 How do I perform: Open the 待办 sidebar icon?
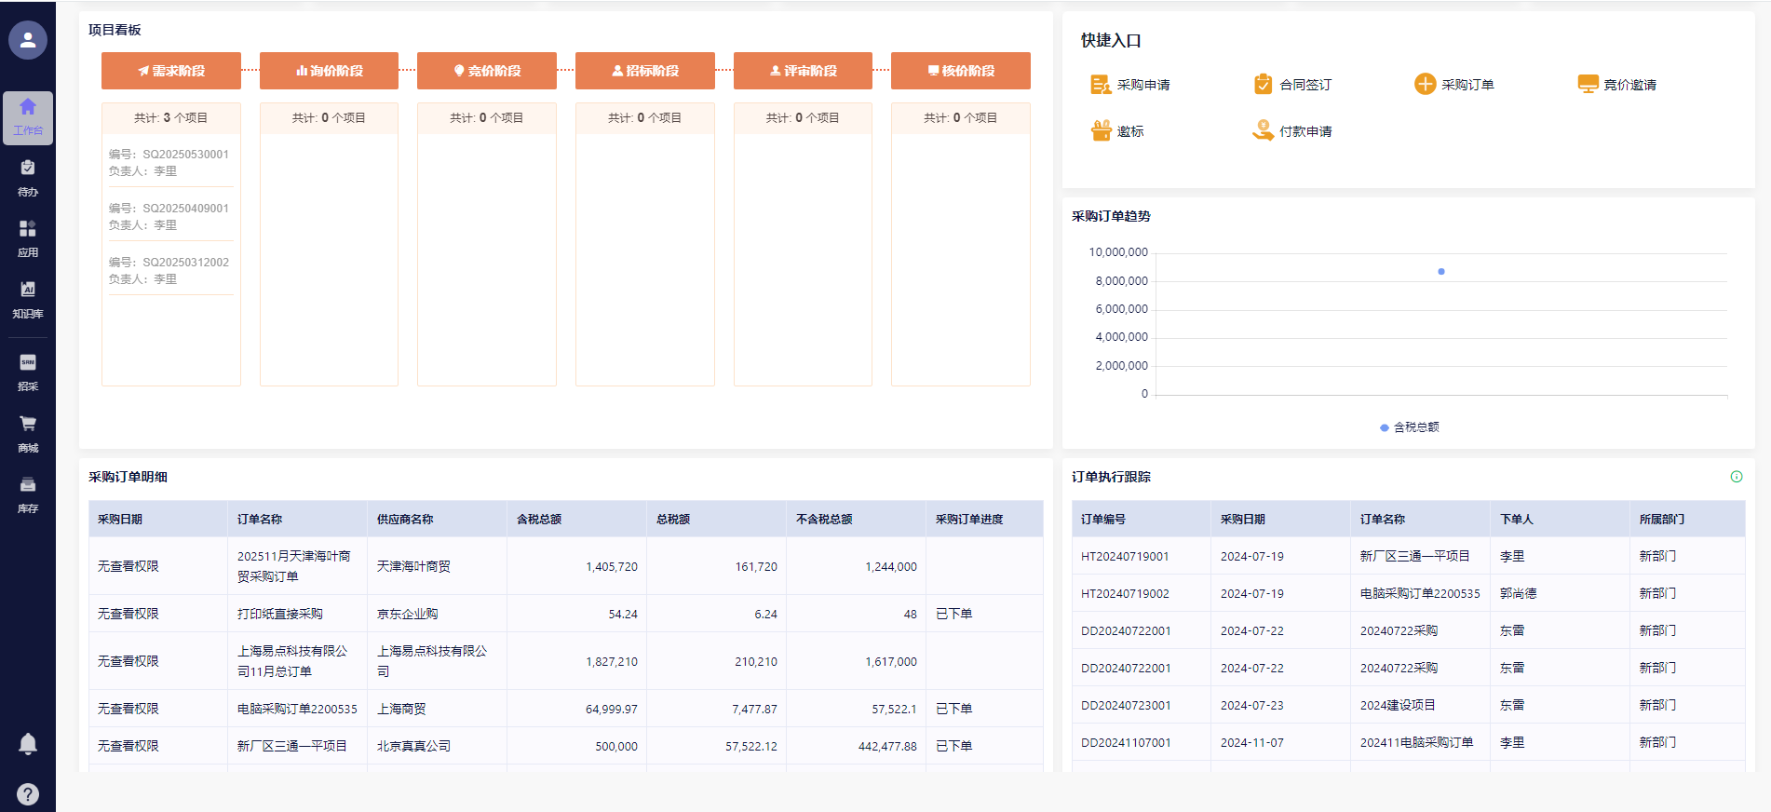click(28, 177)
